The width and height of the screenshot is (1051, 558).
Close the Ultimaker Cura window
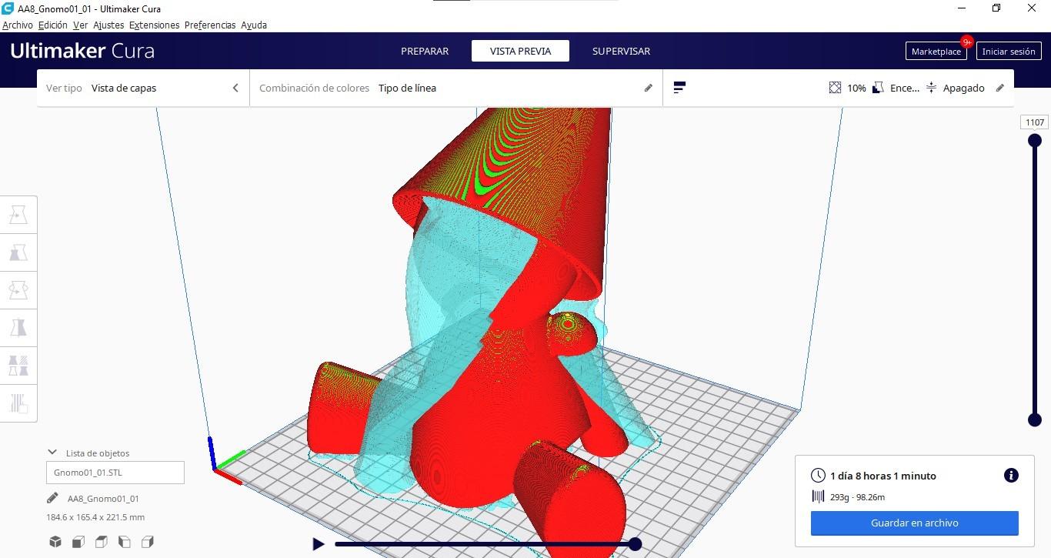(x=1033, y=8)
